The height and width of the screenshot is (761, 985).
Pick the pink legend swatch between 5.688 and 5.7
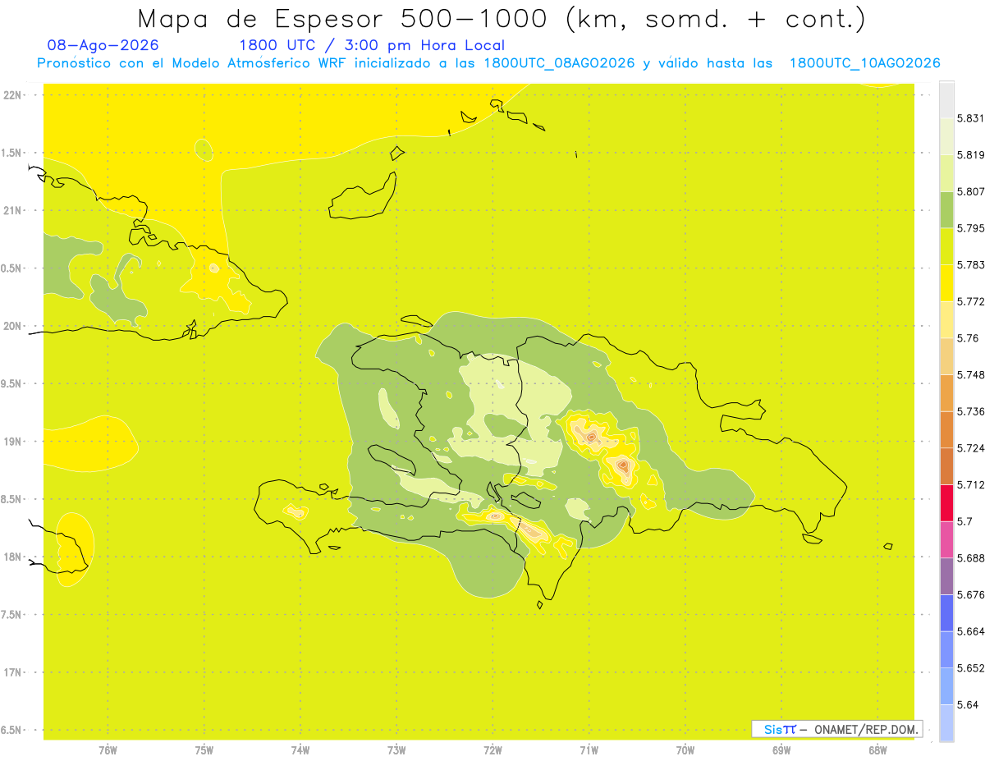[947, 539]
